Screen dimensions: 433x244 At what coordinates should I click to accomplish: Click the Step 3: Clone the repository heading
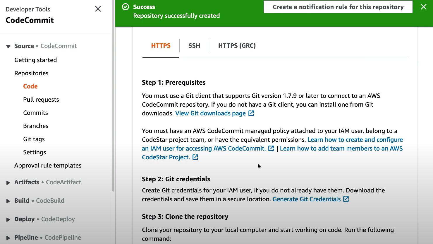tap(185, 216)
